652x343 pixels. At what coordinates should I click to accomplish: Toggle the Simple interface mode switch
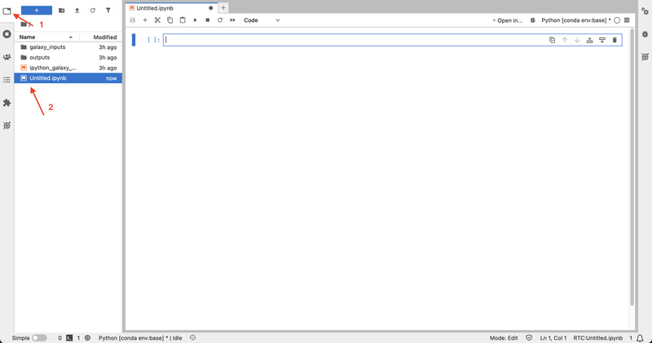coord(39,337)
